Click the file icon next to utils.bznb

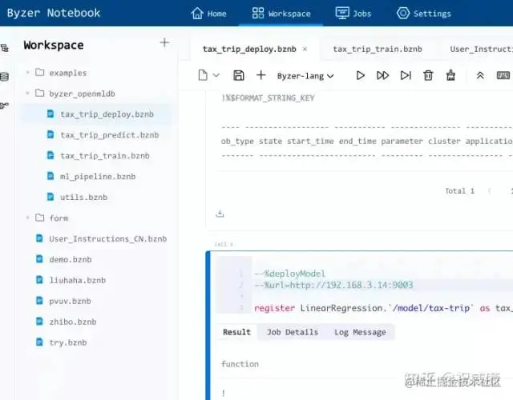pos(50,197)
